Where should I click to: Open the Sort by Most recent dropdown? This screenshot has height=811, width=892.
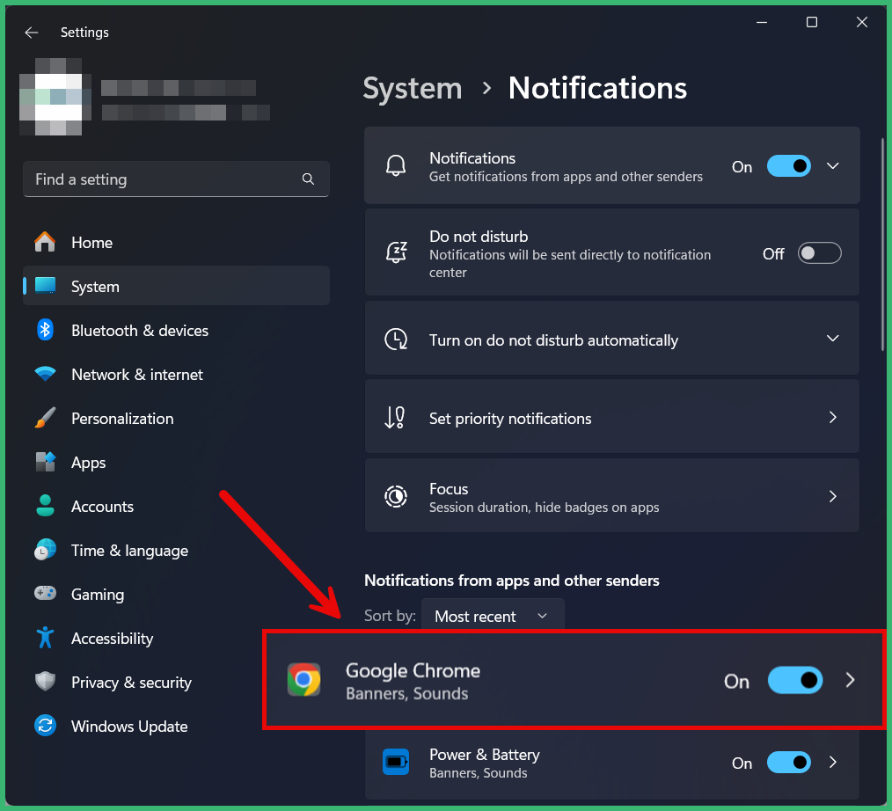click(493, 616)
